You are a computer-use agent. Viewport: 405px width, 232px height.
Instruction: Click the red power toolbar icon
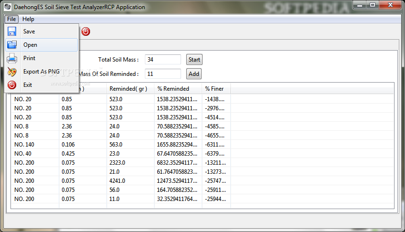[x=86, y=32]
